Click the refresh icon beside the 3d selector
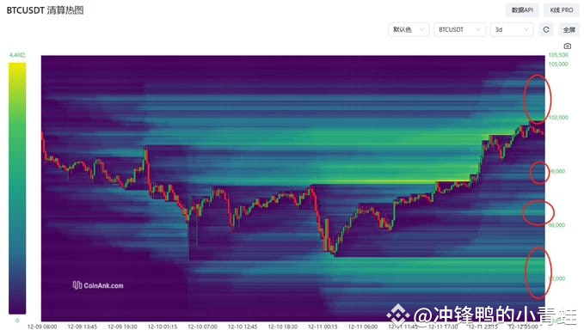 pos(546,30)
